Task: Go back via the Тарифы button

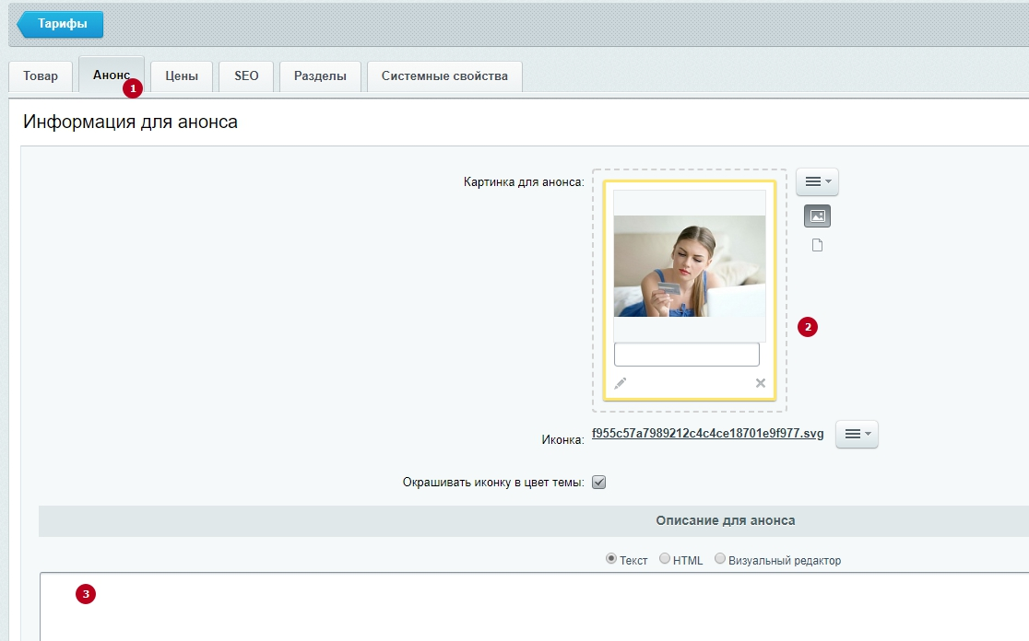Action: (x=60, y=24)
